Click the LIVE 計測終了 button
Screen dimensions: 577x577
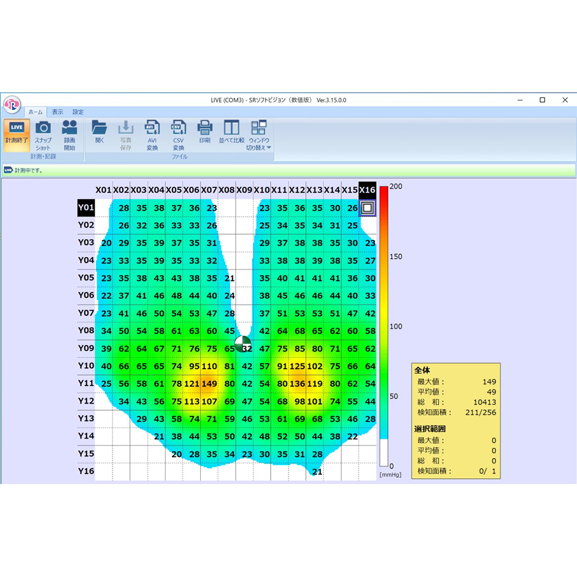point(16,134)
